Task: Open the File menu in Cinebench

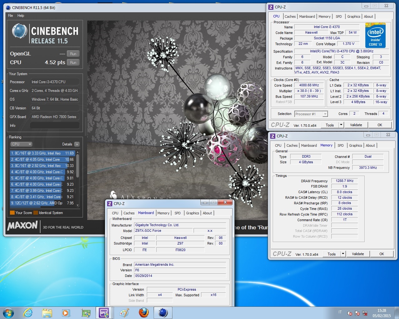Action: 10,16
